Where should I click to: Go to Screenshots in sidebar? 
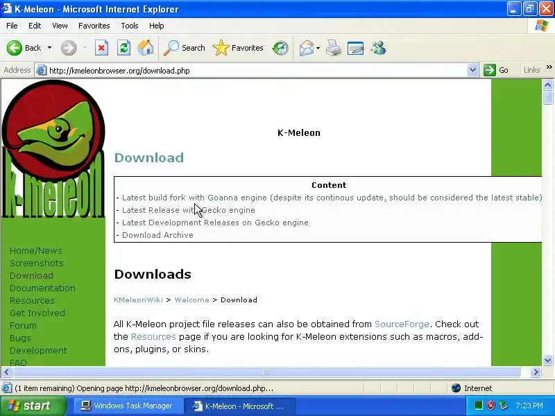tap(37, 263)
